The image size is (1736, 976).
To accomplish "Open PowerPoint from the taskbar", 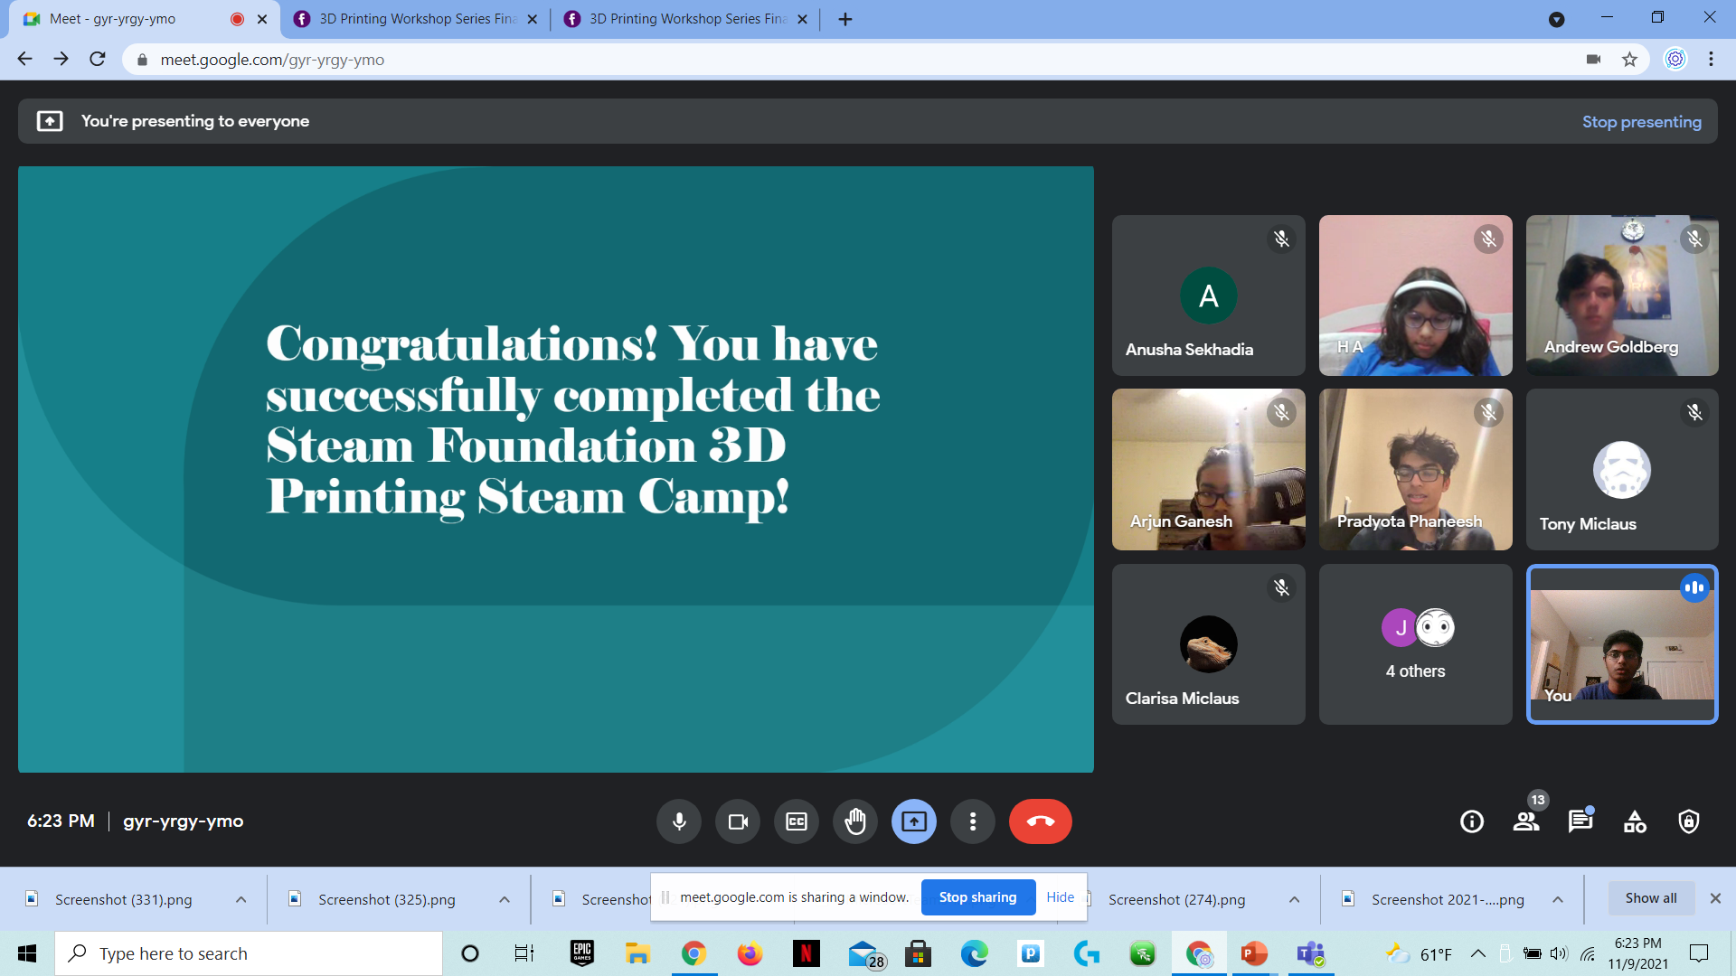I will 1254,953.
